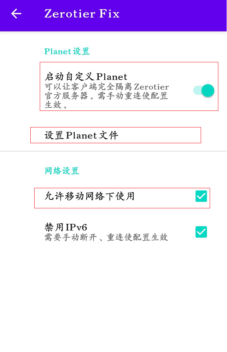The height and width of the screenshot is (352, 227).
Task: Click the hint text under 禁用 IPv6
Action: click(x=106, y=237)
